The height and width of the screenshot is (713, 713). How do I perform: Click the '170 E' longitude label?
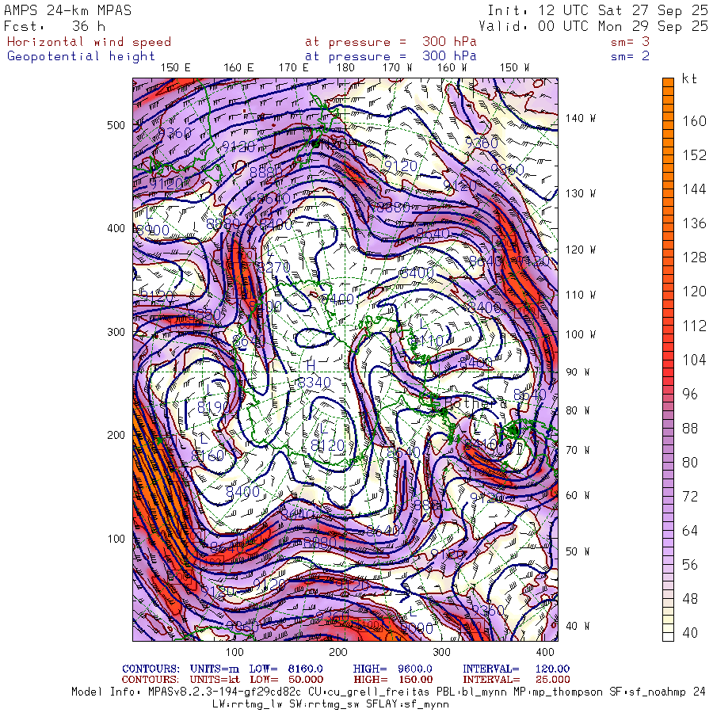tap(294, 68)
